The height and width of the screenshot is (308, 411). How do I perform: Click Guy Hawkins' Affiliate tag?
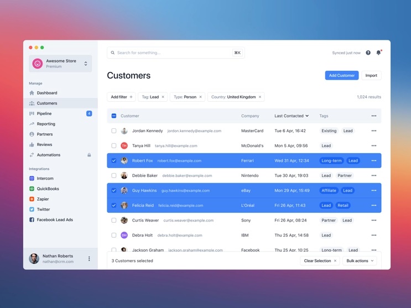pyautogui.click(x=329, y=191)
